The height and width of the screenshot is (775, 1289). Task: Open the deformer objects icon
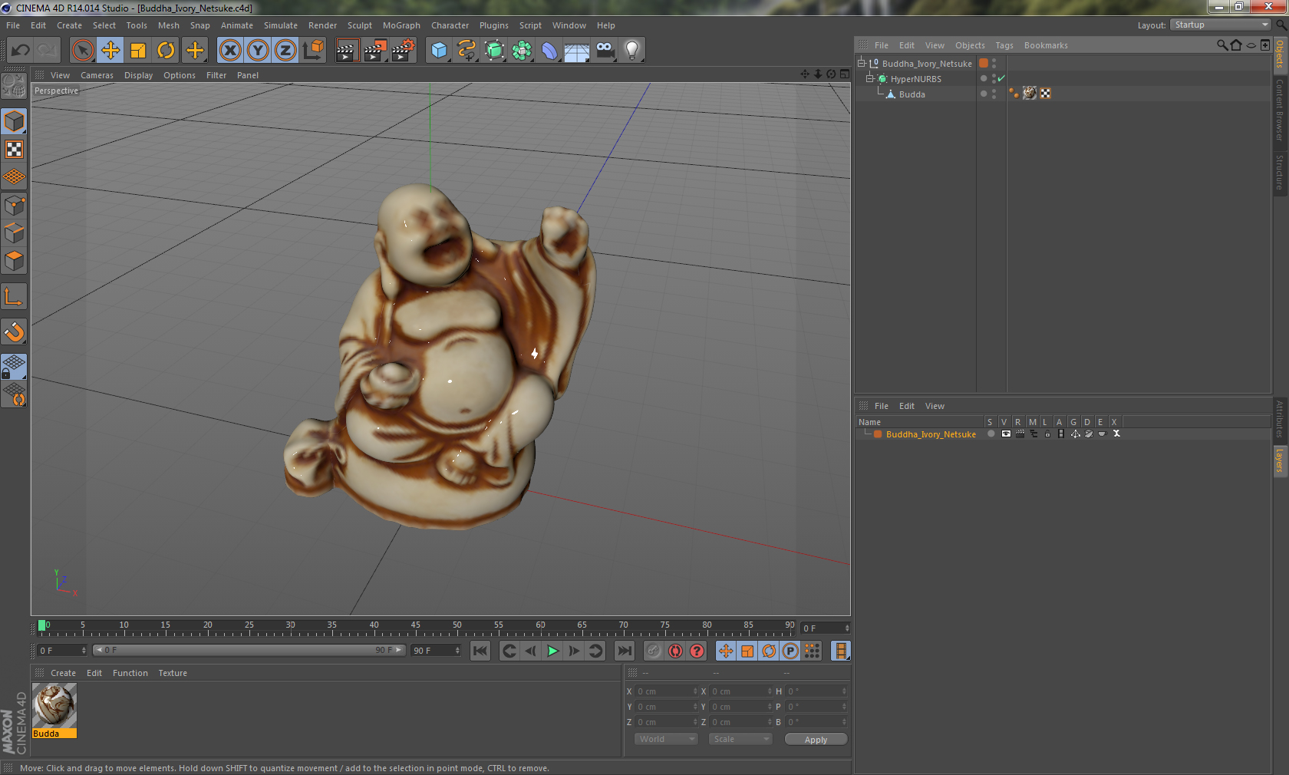tap(549, 51)
